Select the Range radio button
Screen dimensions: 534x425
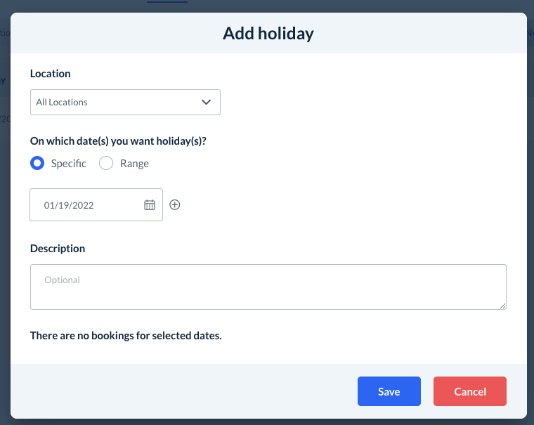click(106, 164)
